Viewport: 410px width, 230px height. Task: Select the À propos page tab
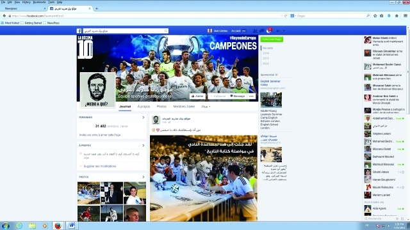[143, 107]
